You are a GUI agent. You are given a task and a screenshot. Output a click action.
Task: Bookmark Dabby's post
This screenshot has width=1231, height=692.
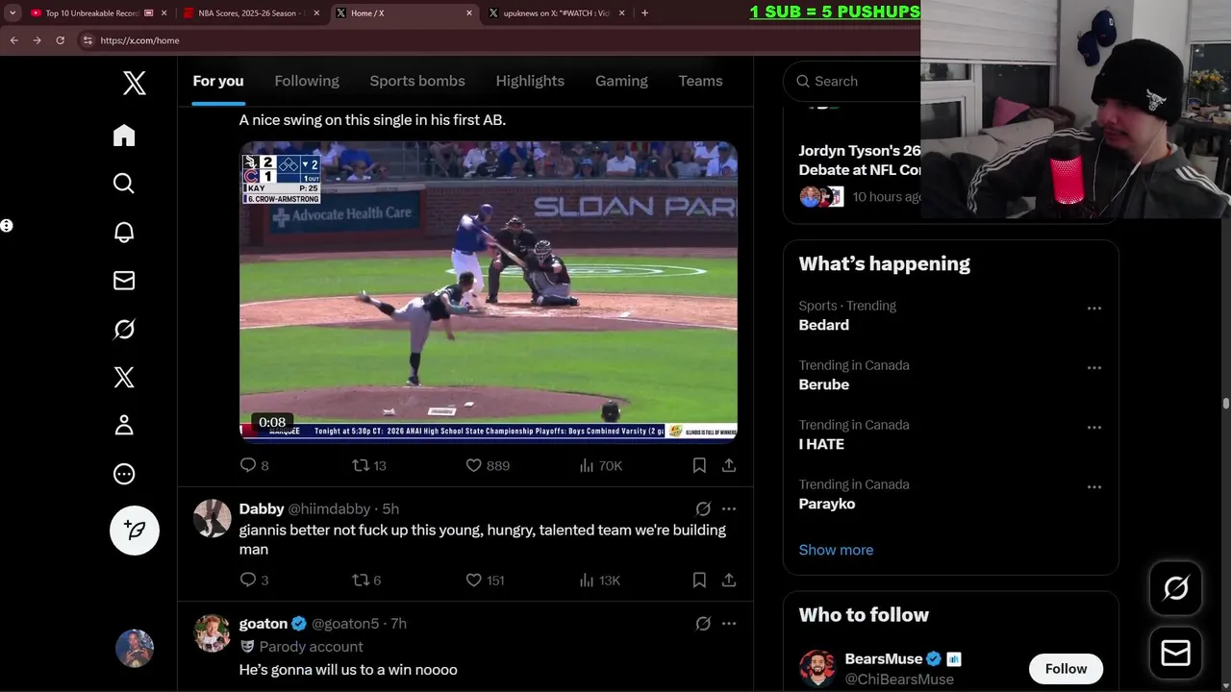point(699,580)
